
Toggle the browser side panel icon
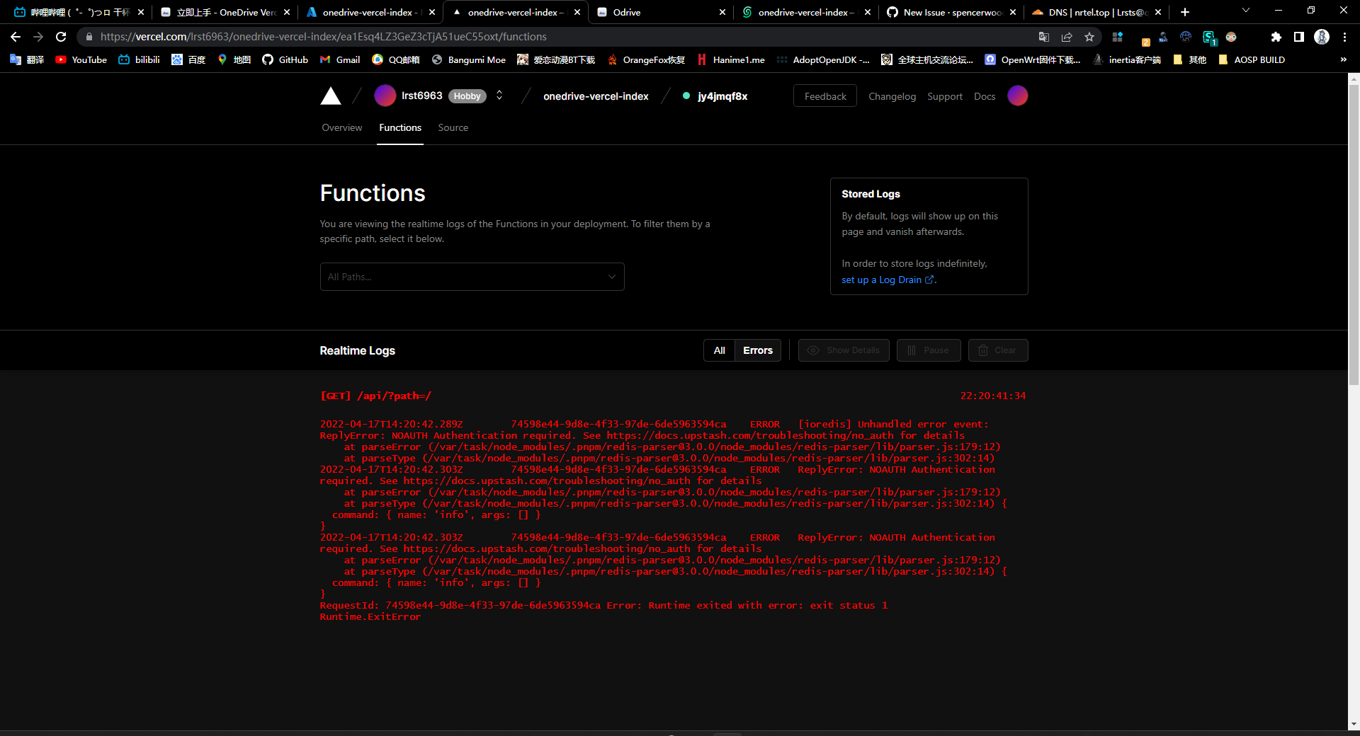[x=1299, y=37]
